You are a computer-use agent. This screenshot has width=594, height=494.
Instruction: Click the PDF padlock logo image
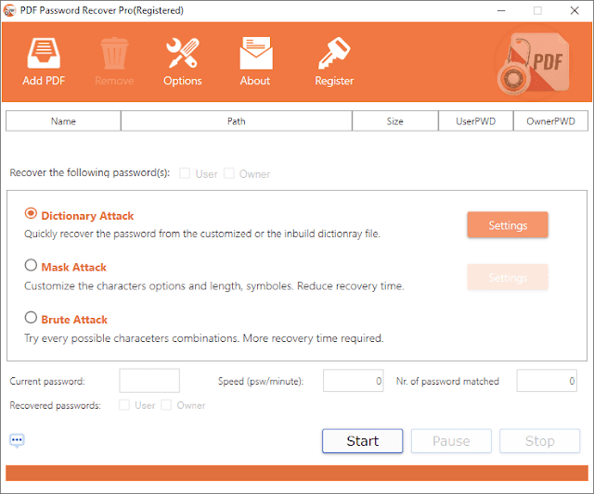535,63
